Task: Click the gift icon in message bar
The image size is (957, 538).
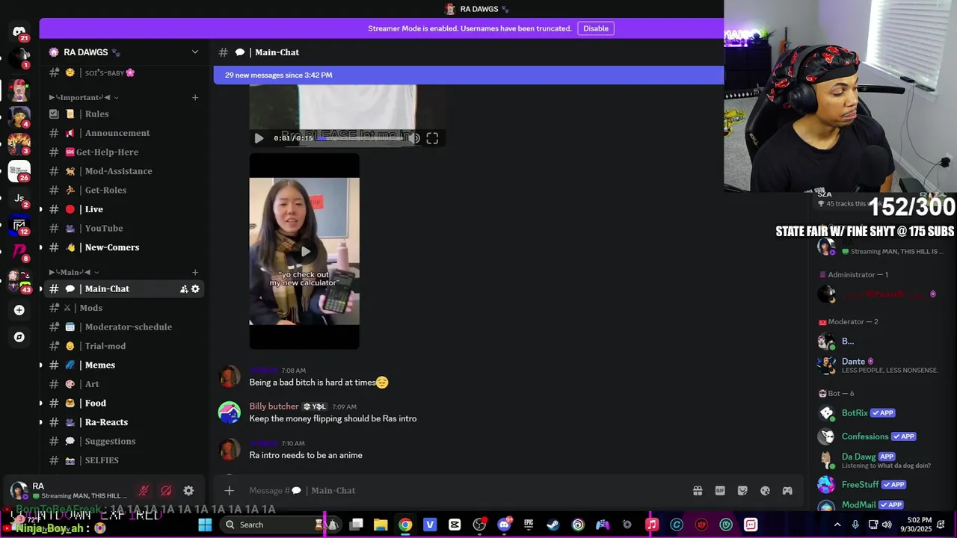Action: 698,491
